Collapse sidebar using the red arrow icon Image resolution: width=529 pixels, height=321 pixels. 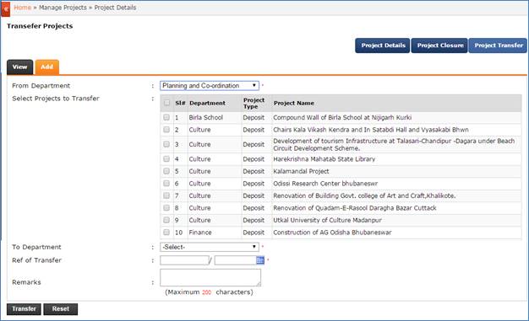(5, 8)
